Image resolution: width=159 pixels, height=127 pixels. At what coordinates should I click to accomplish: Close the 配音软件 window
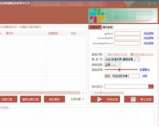point(154,4)
